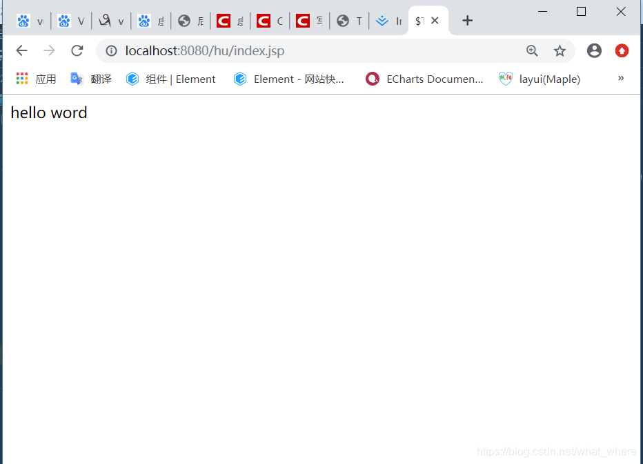The image size is (643, 464).
Task: Open the 翻译 bookmark
Action: (x=91, y=79)
